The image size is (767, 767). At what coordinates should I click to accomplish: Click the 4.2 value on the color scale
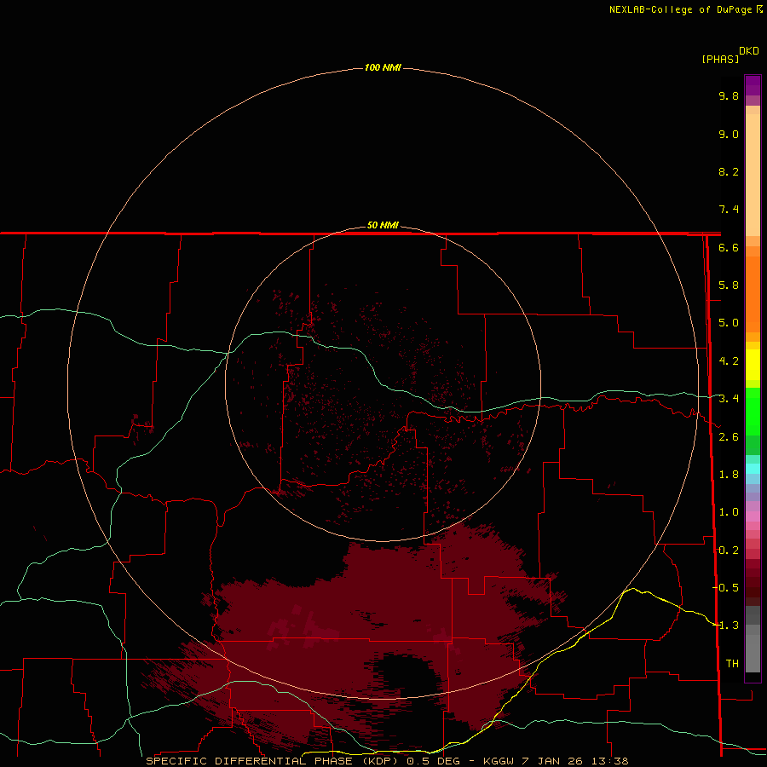[x=729, y=361]
